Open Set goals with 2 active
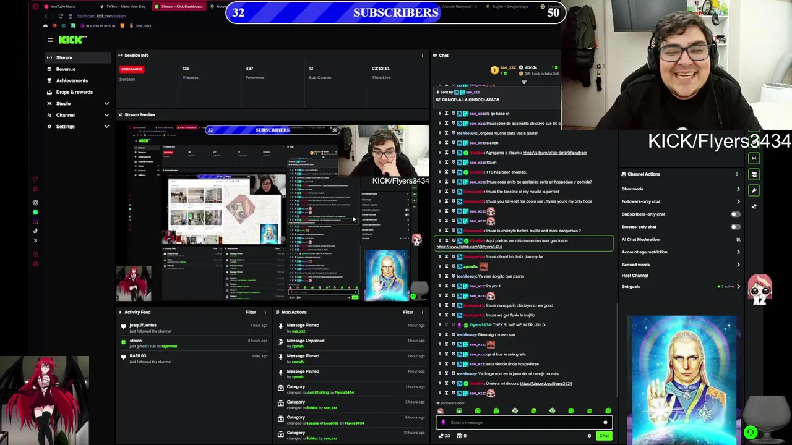The height and width of the screenshot is (445, 792). [681, 287]
